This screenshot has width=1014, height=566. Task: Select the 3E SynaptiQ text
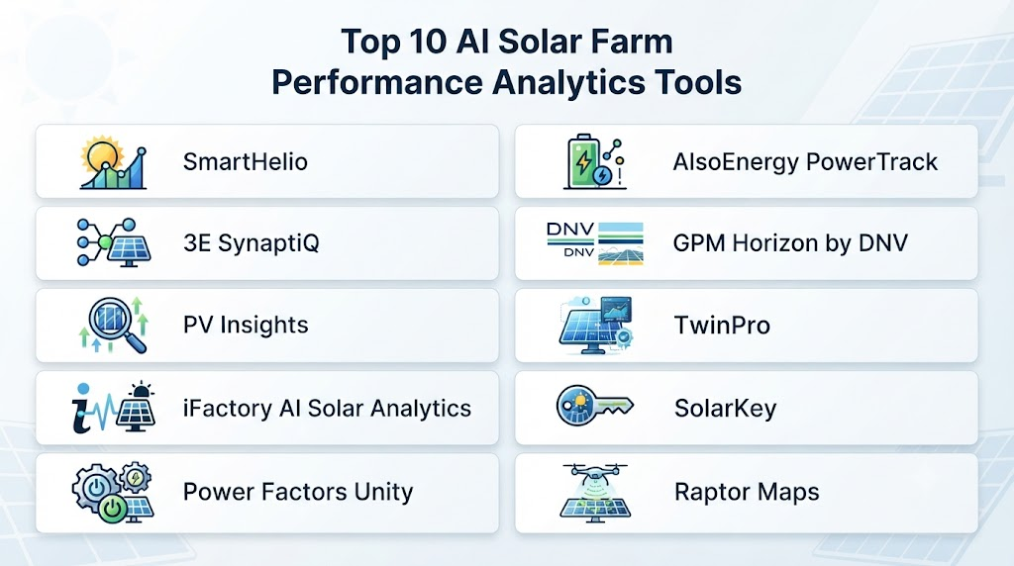click(251, 243)
